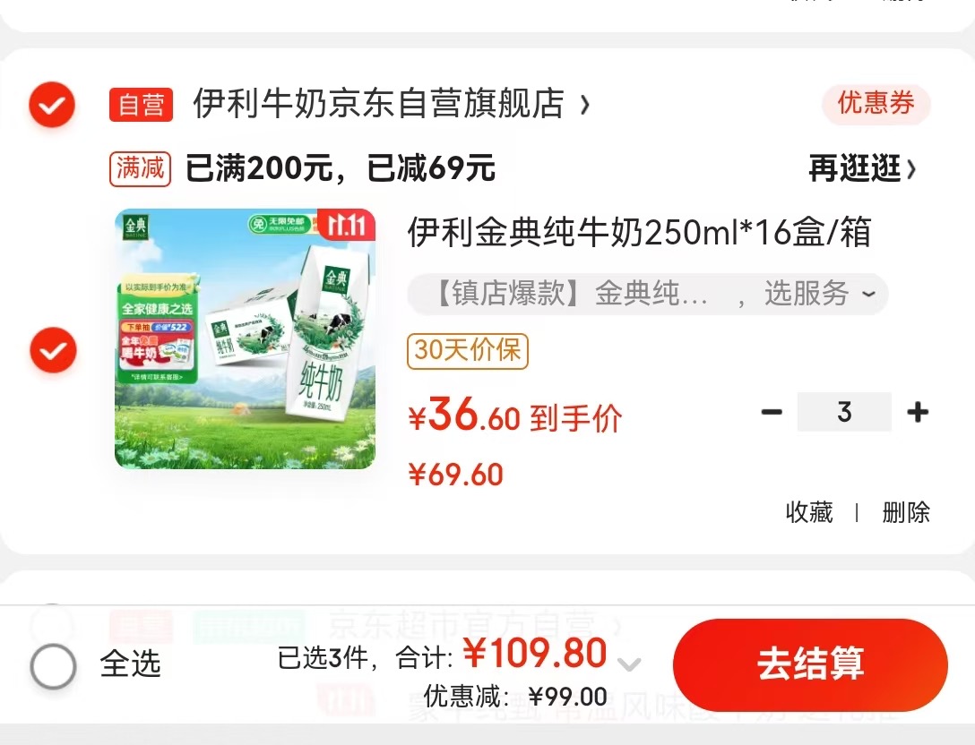The image size is (975, 745).
Task: Tap the 11.11 badge on product image
Action: (x=346, y=225)
